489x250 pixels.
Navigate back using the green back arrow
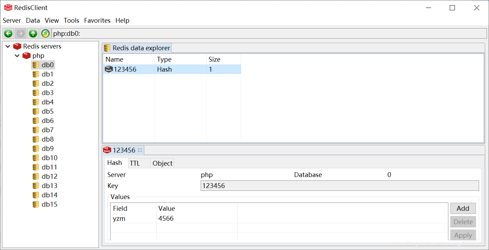point(8,33)
